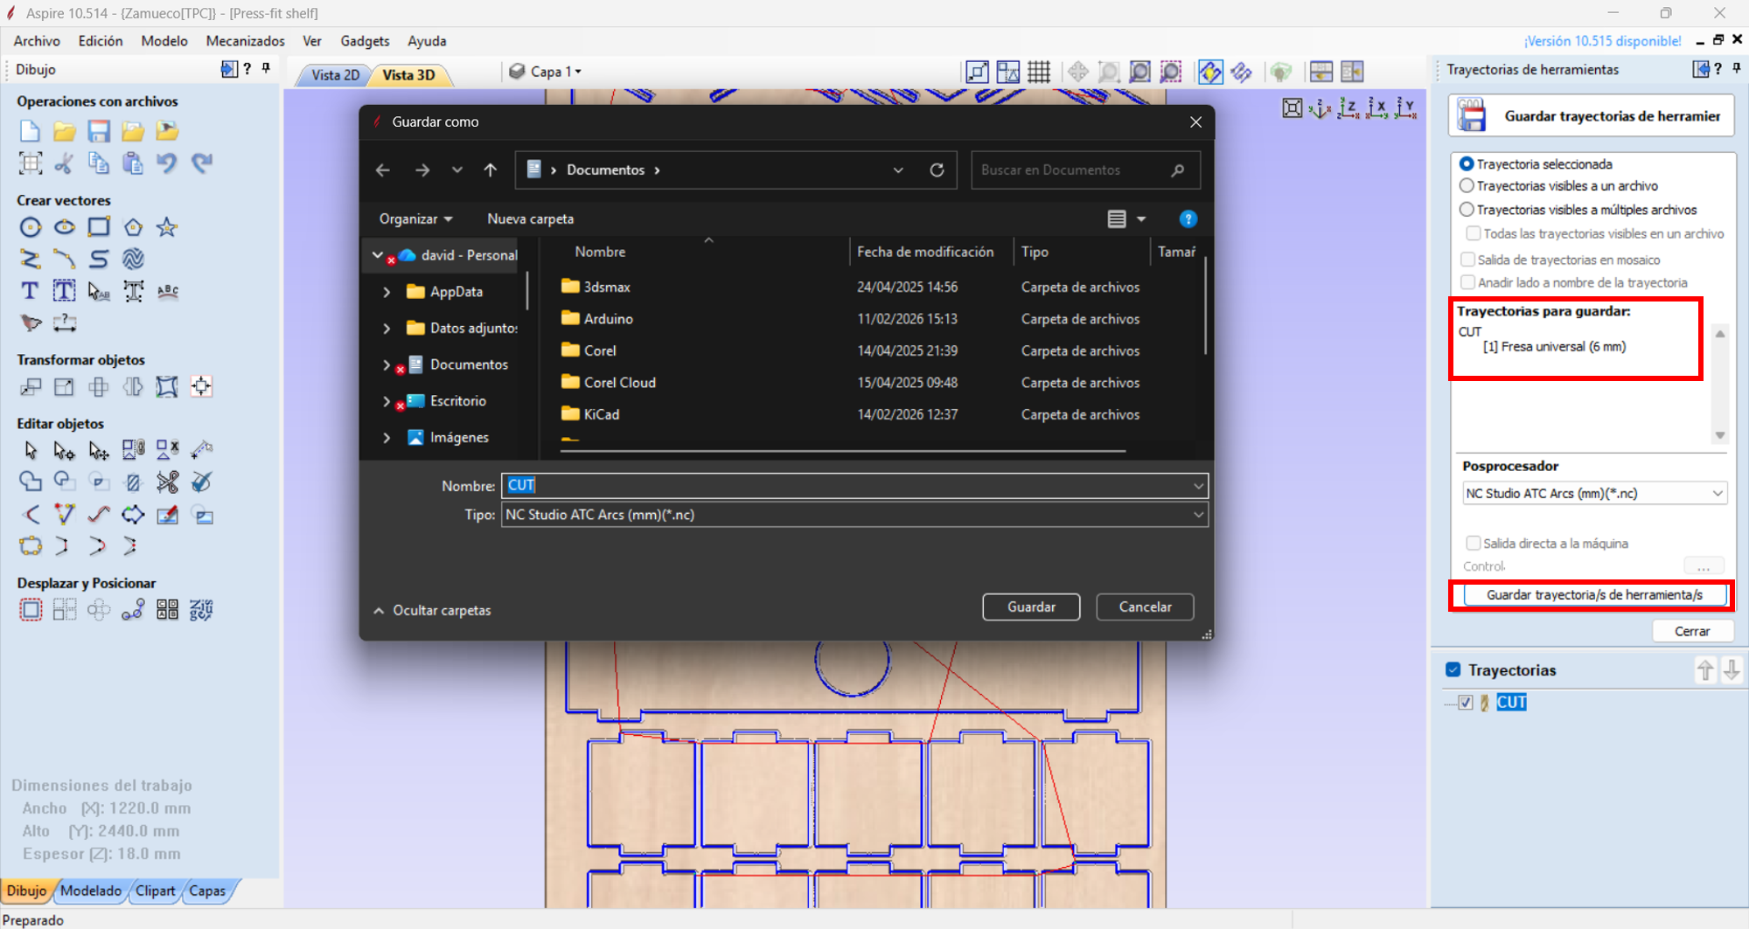Expand the AppData folder tree node
The image size is (1749, 929).
pos(387,292)
